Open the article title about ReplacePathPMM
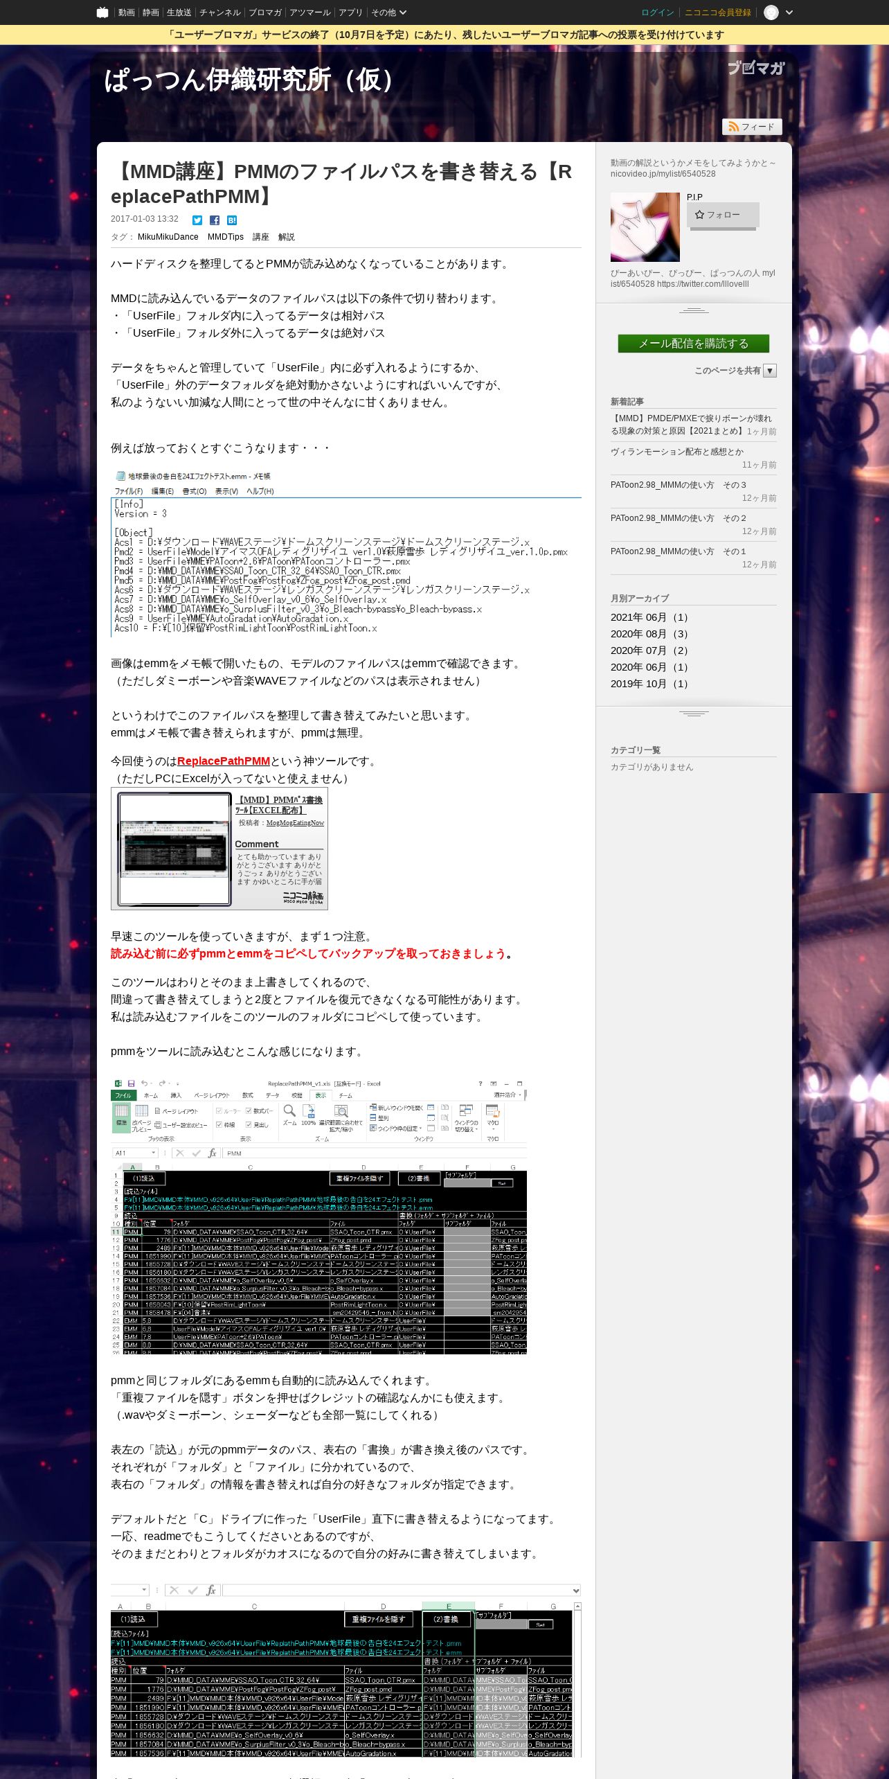 [341, 184]
